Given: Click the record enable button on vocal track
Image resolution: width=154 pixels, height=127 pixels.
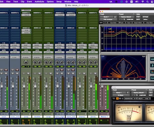Looking at the screenshot, I should tap(6, 70).
